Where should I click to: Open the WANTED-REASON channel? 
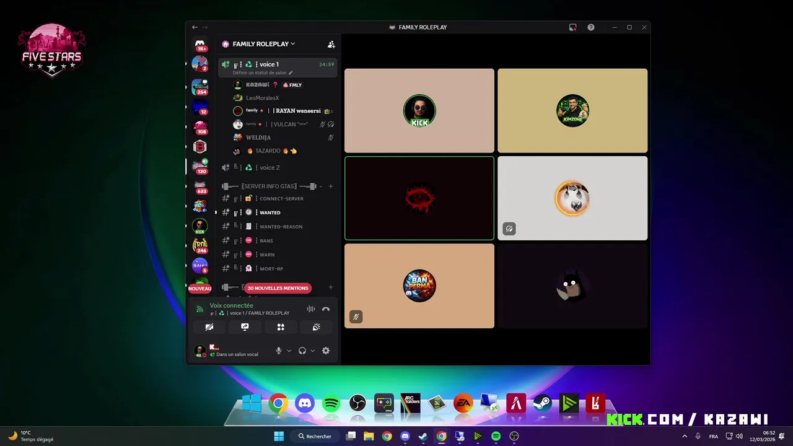(278, 227)
